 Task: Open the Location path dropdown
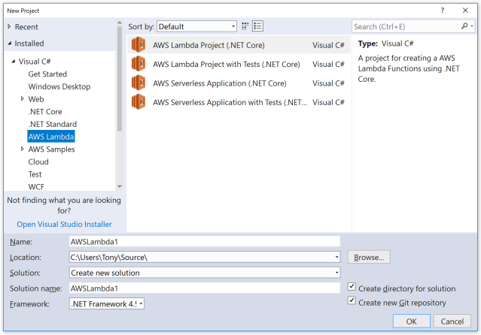pos(336,257)
